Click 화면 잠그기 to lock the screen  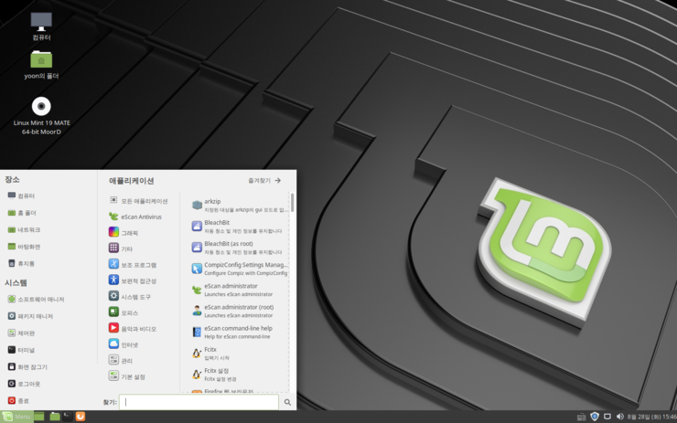[x=27, y=366]
